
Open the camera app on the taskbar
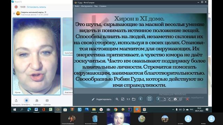[108, 110]
